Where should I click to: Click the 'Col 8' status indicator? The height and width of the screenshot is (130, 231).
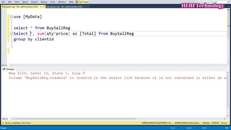point(189,128)
